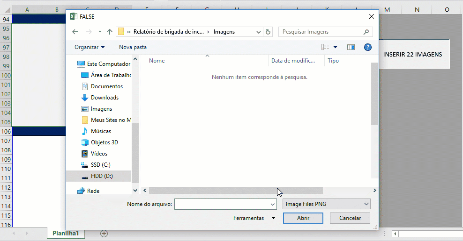The width and height of the screenshot is (463, 241).
Task: Click horizontal scrollbar right arrow in file list
Action: point(375,191)
